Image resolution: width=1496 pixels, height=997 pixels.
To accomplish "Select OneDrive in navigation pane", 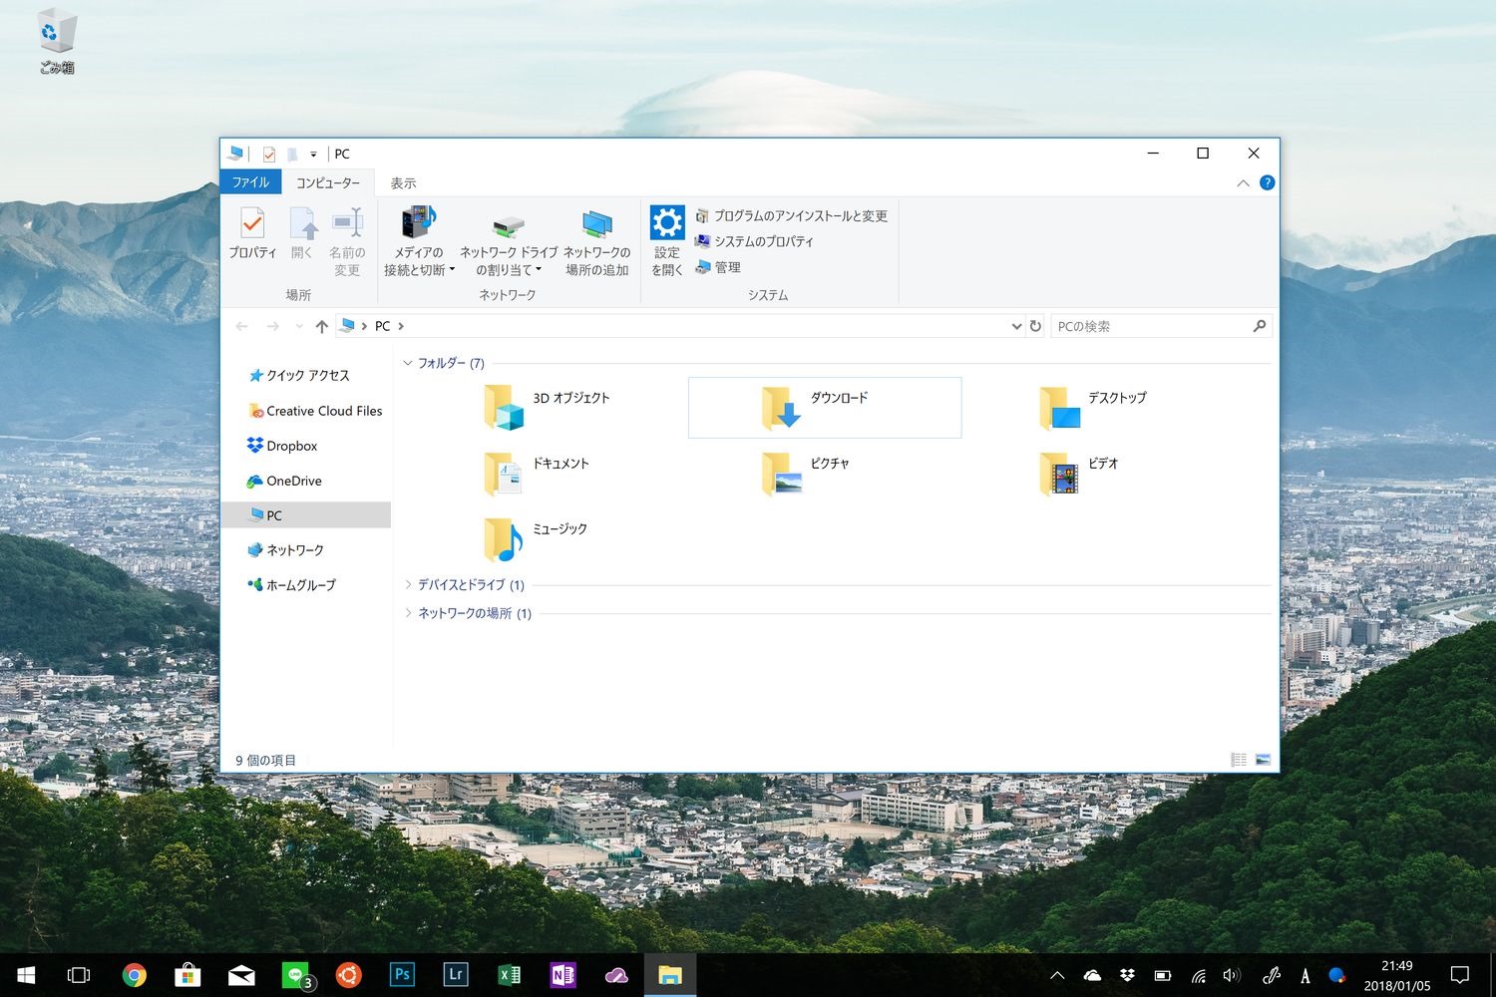I will point(284,481).
